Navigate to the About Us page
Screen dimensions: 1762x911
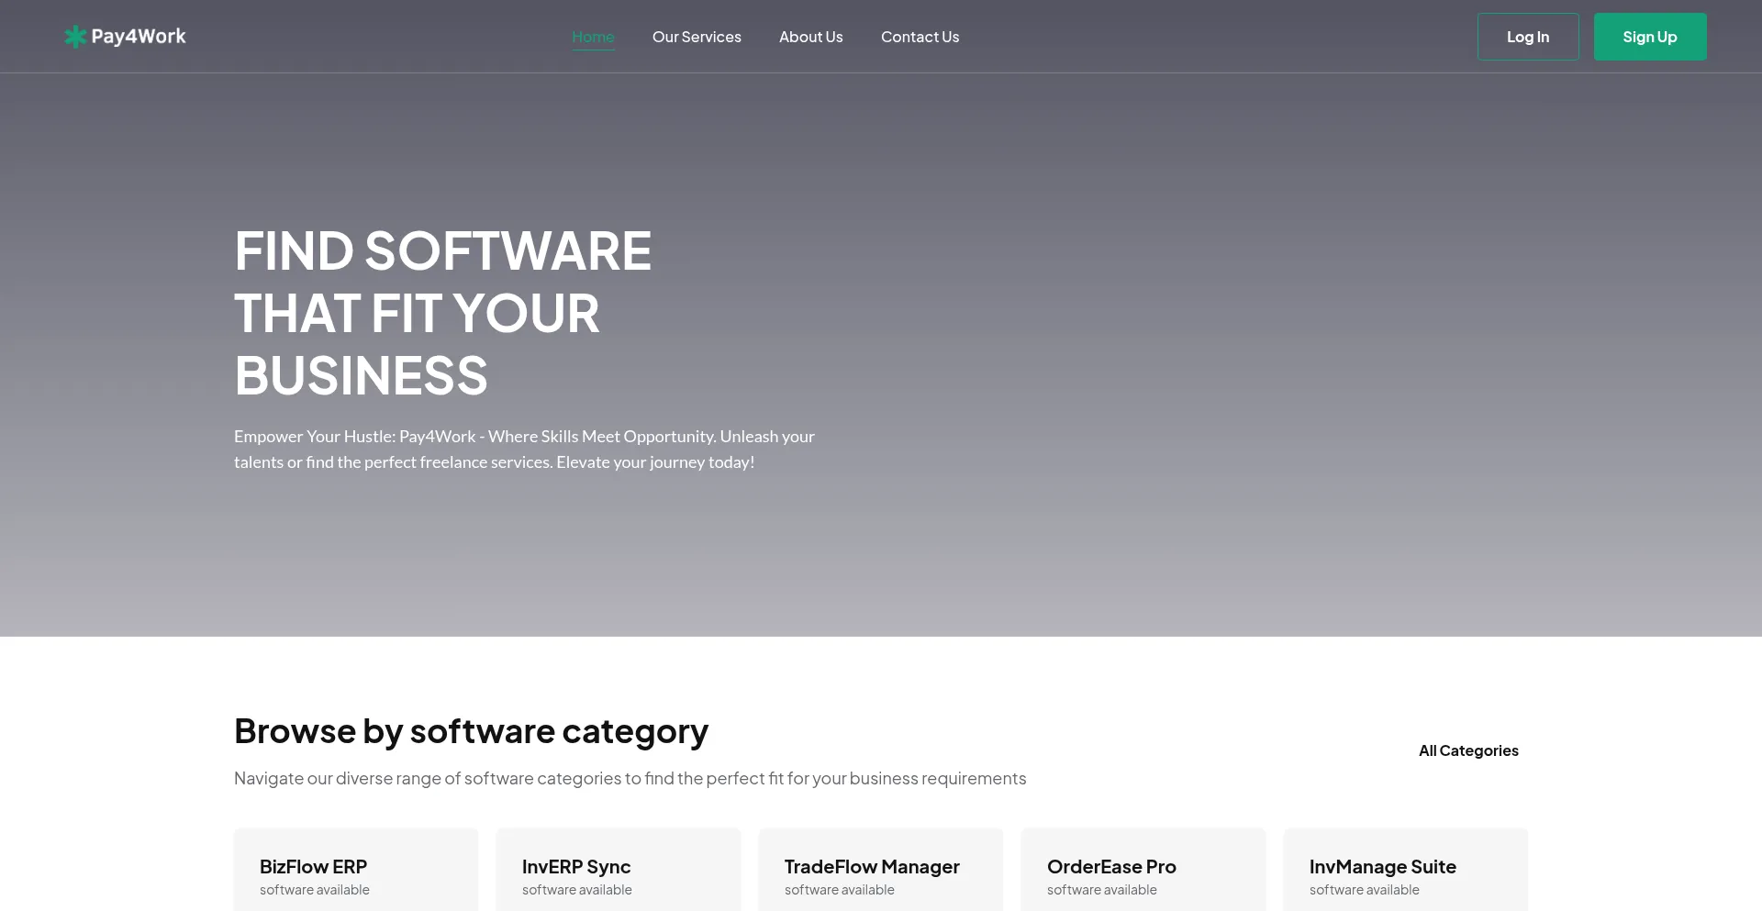pyautogui.click(x=810, y=37)
